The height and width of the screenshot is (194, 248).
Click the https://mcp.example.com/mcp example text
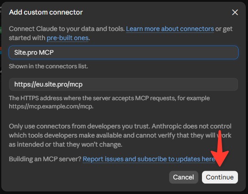51,106
